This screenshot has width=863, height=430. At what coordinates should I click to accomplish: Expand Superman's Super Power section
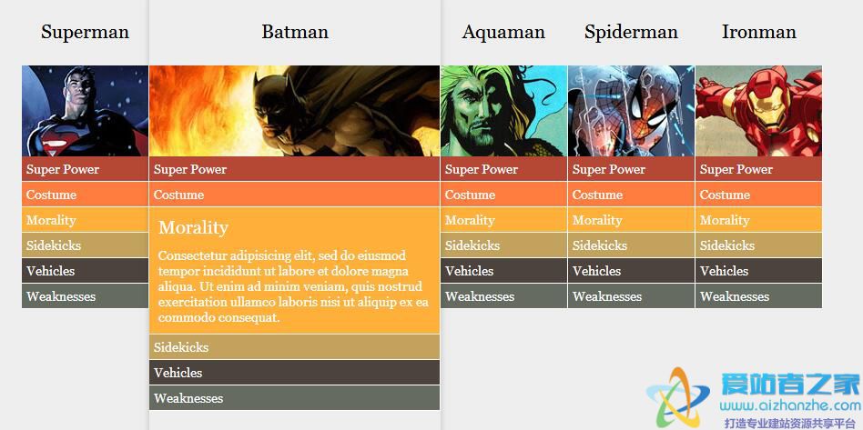85,169
